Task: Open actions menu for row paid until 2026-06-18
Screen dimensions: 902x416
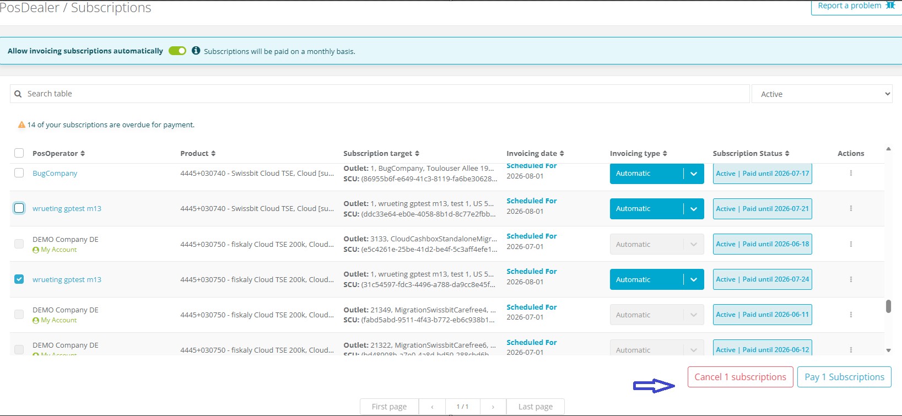Action: click(851, 244)
